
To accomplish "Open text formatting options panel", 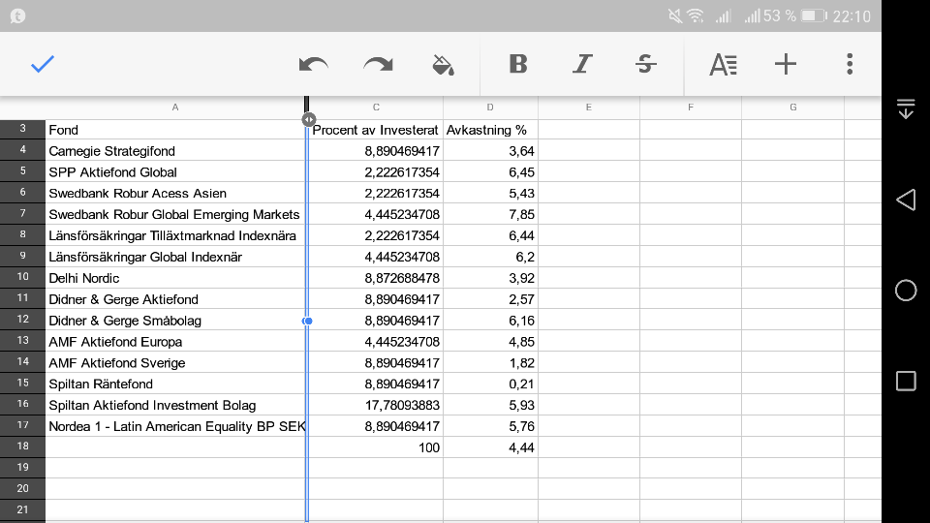I will [x=723, y=64].
